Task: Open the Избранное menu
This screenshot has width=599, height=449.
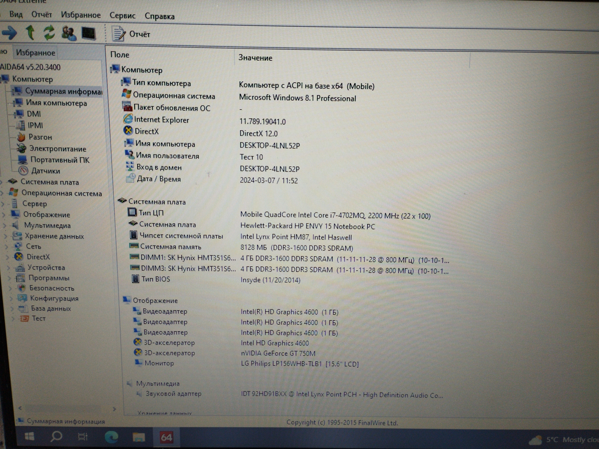Action: [x=81, y=15]
